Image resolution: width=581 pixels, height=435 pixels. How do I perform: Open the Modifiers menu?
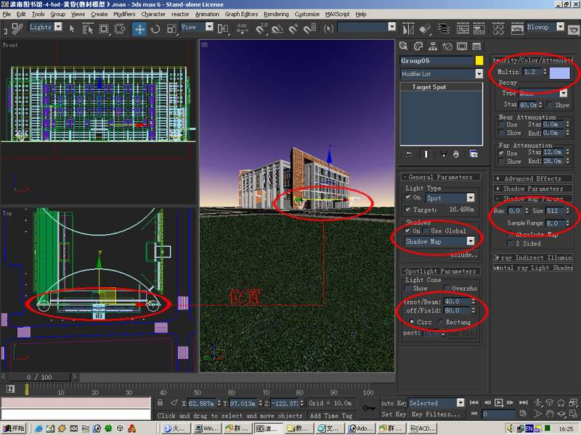click(124, 14)
